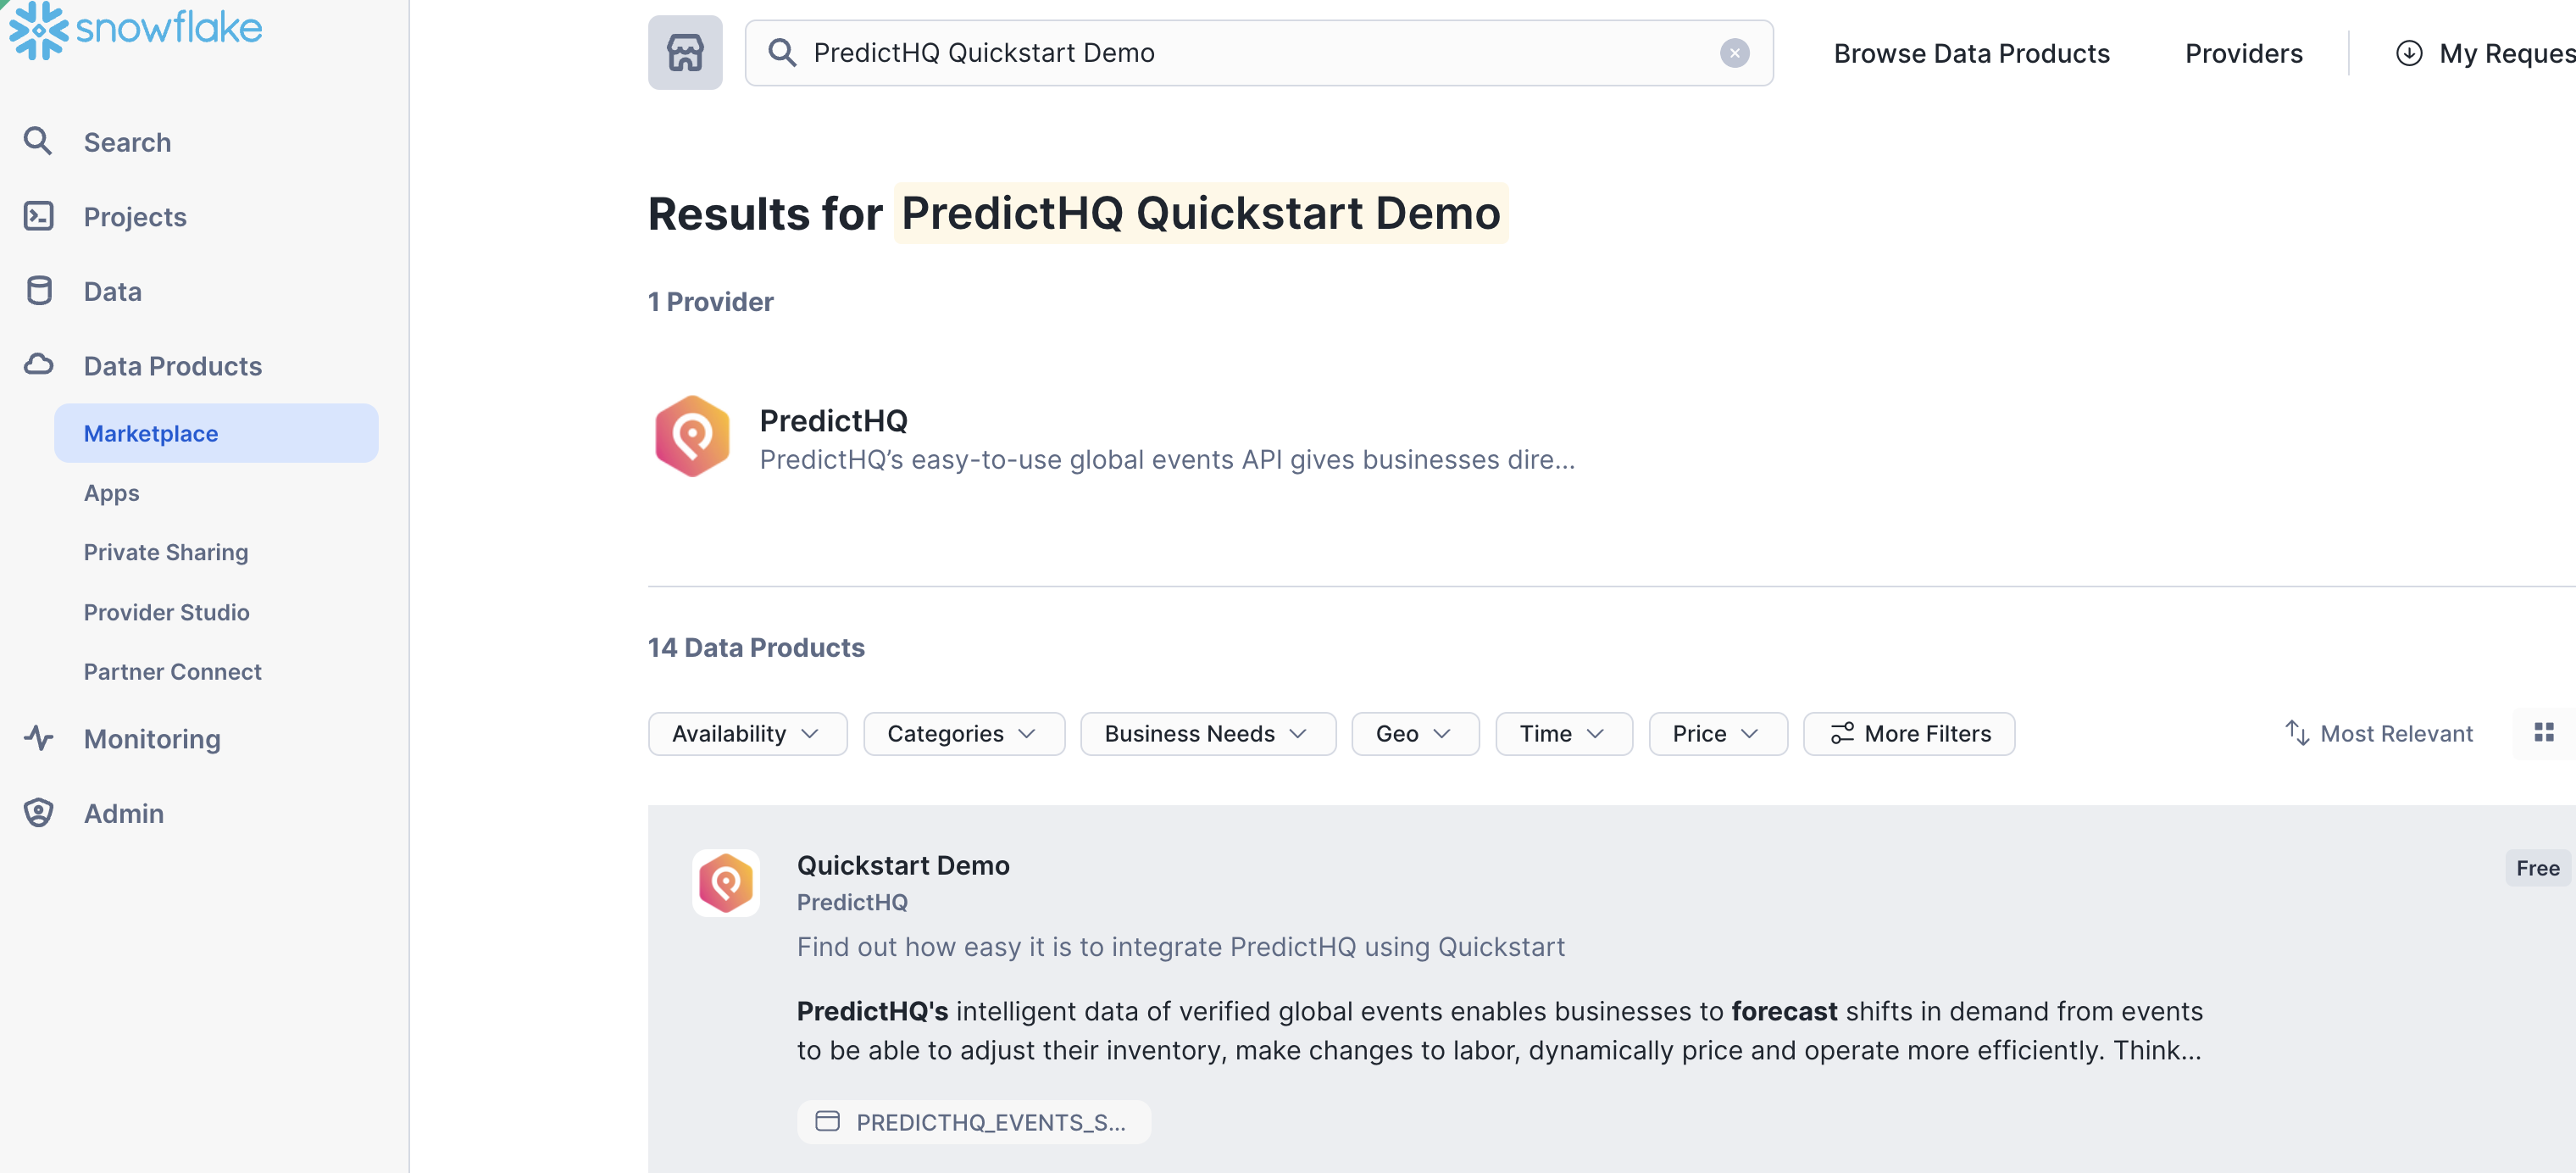
Task: Open Projects in the sidebar
Action: (135, 217)
